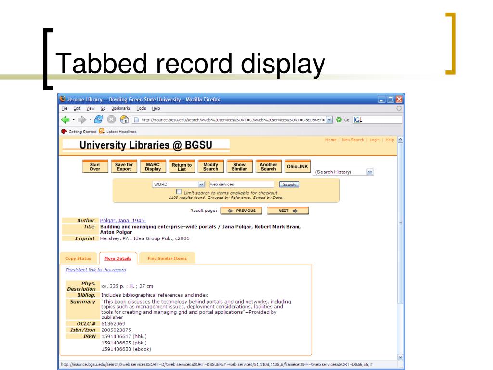The width and height of the screenshot is (493, 370).
Task: Click the page scrollbar up arrow
Action: (x=400, y=139)
